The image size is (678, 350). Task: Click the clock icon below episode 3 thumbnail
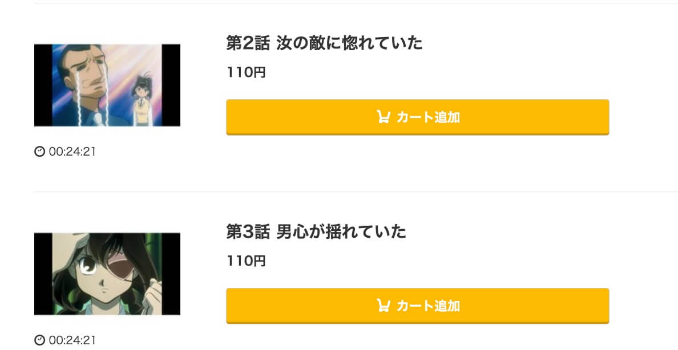pyautogui.click(x=39, y=340)
